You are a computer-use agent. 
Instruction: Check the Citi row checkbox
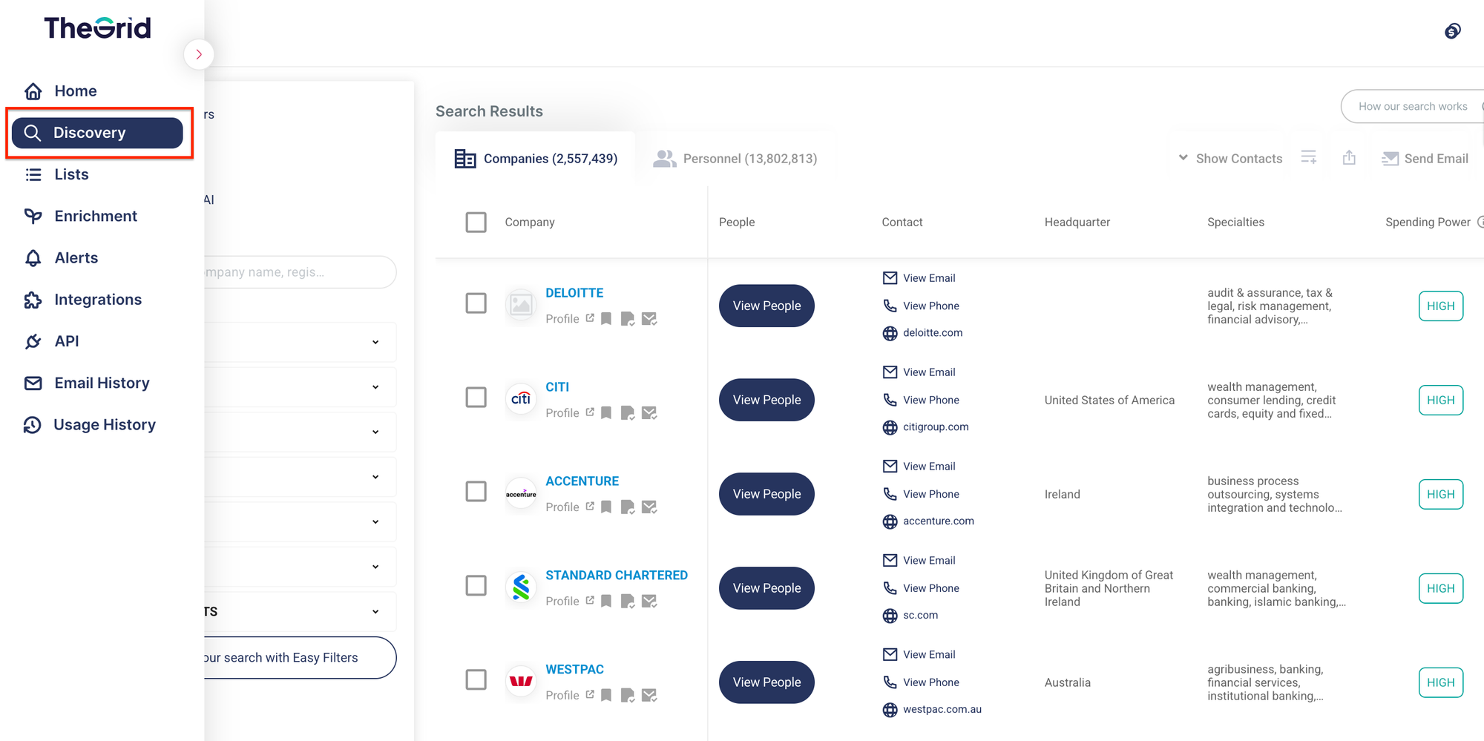(x=476, y=398)
